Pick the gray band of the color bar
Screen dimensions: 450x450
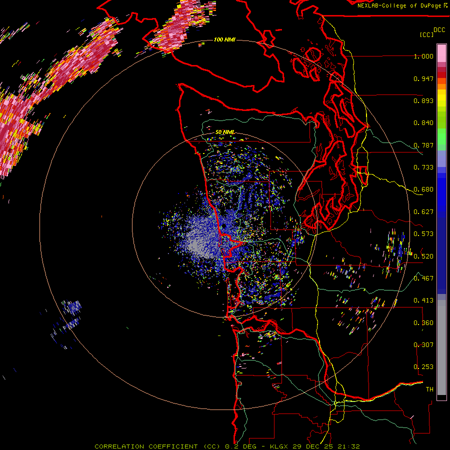point(441,347)
